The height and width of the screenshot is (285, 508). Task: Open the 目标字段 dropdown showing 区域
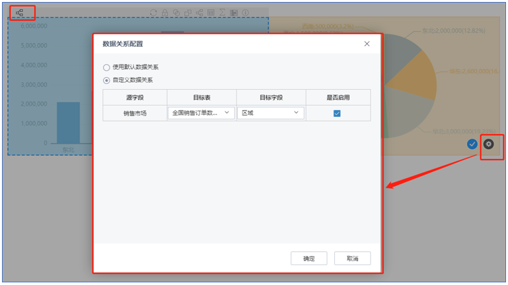271,113
